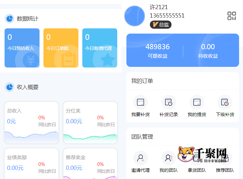
Task: Click the 0% 同比昨日 in 推荐奖金
Action: click(x=106, y=168)
